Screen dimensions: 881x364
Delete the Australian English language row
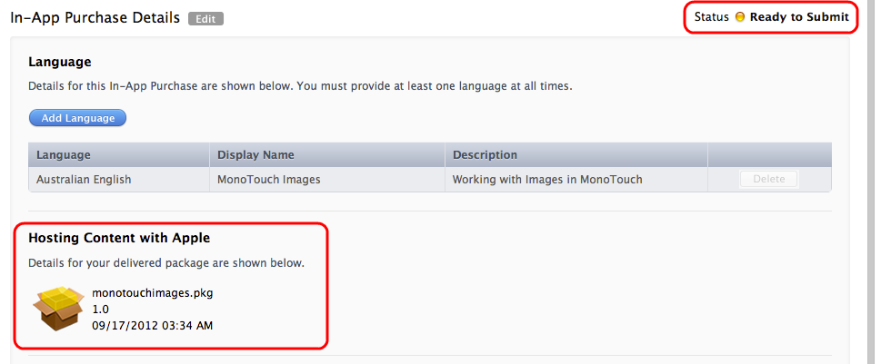[768, 180]
